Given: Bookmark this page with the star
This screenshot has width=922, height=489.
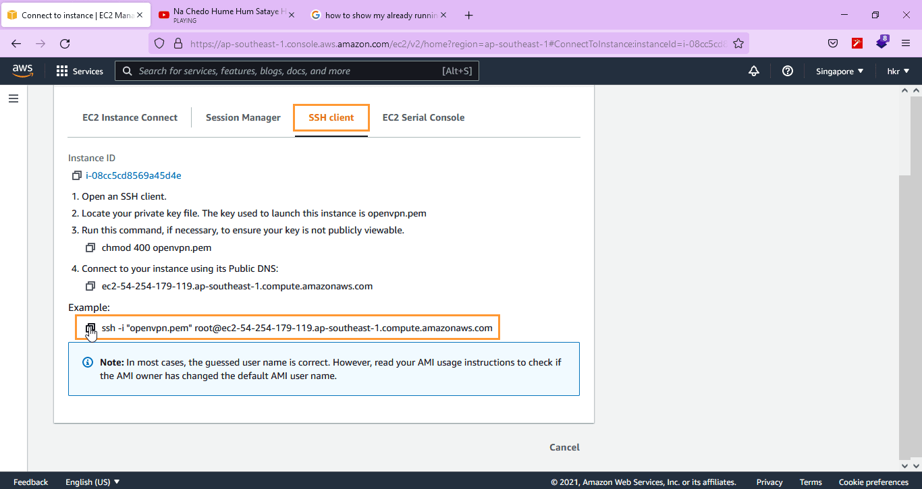Looking at the screenshot, I should tap(738, 43).
